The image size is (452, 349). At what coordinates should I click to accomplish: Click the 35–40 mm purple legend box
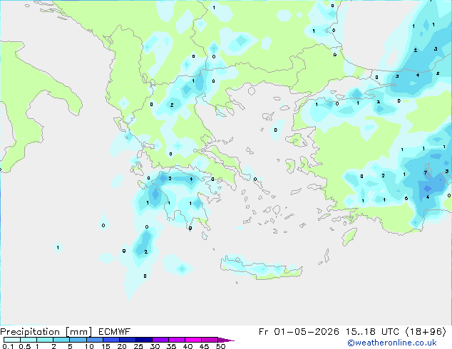coord(176,340)
